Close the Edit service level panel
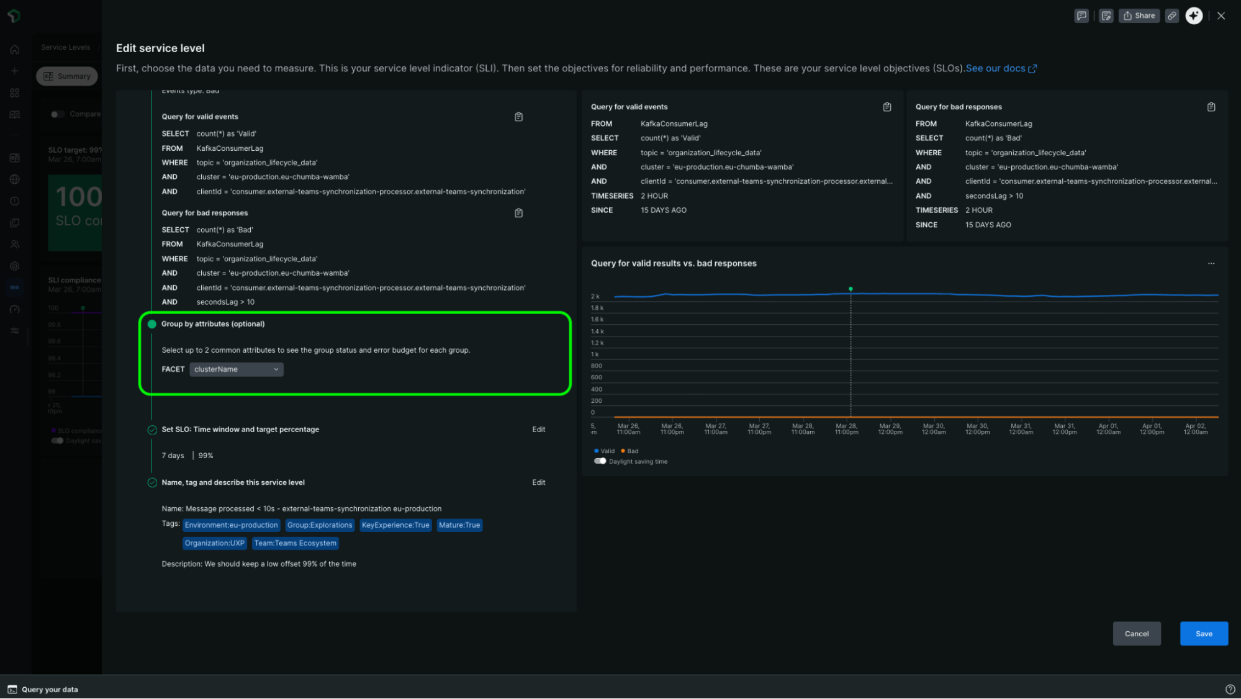 coord(1221,16)
